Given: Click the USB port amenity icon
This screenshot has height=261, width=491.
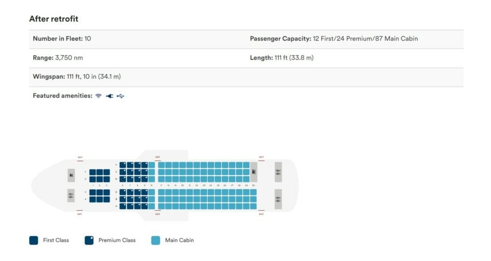Looking at the screenshot, I should click(x=121, y=96).
